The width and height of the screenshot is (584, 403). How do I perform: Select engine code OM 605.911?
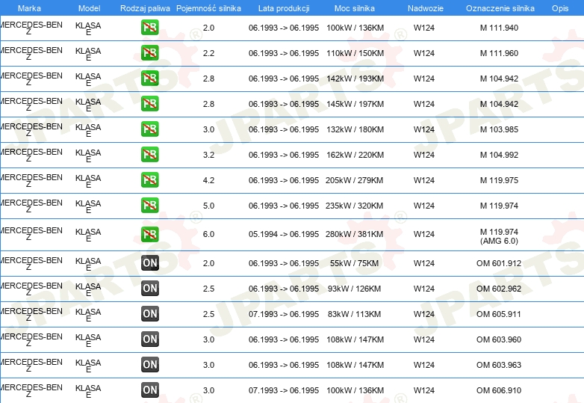(x=499, y=314)
